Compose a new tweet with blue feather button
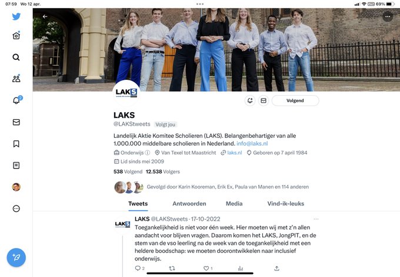This screenshot has width=400, height=277. coord(16,258)
